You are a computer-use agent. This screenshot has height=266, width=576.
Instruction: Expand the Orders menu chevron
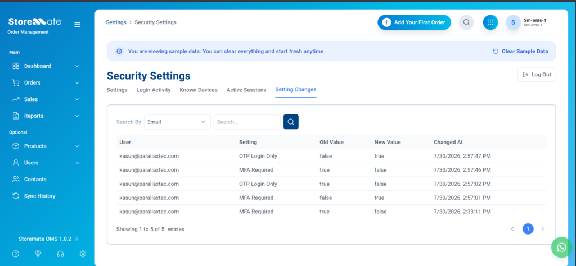point(77,83)
